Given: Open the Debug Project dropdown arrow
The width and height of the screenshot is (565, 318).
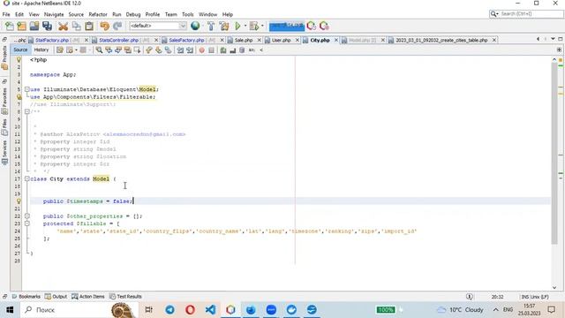Looking at the screenshot, I should 262,26.
